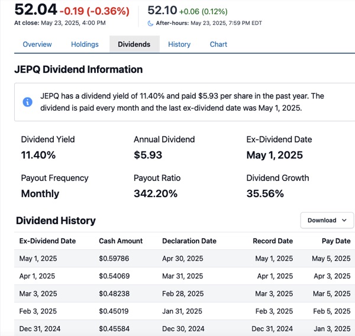Click the Record Date column header
355x336 pixels.
pos(272,241)
